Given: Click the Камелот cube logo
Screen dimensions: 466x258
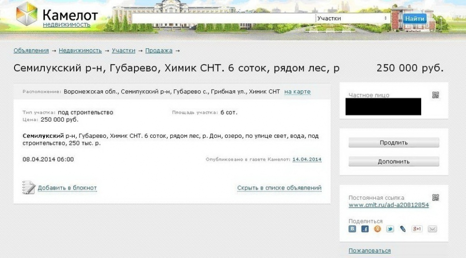Looking at the screenshot, I should coord(27,14).
